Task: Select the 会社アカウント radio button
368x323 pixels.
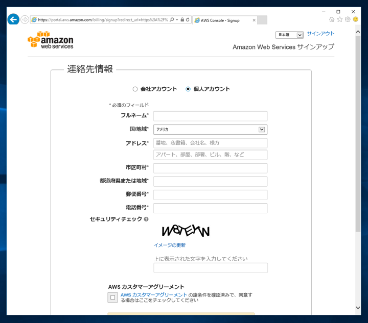Action: coord(135,89)
